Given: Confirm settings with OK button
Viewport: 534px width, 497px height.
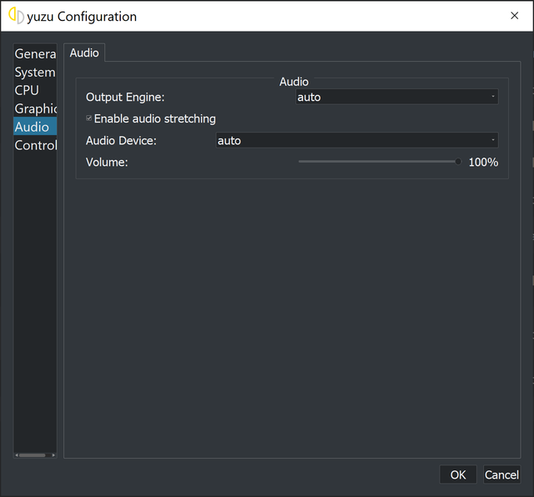Looking at the screenshot, I should [x=458, y=474].
